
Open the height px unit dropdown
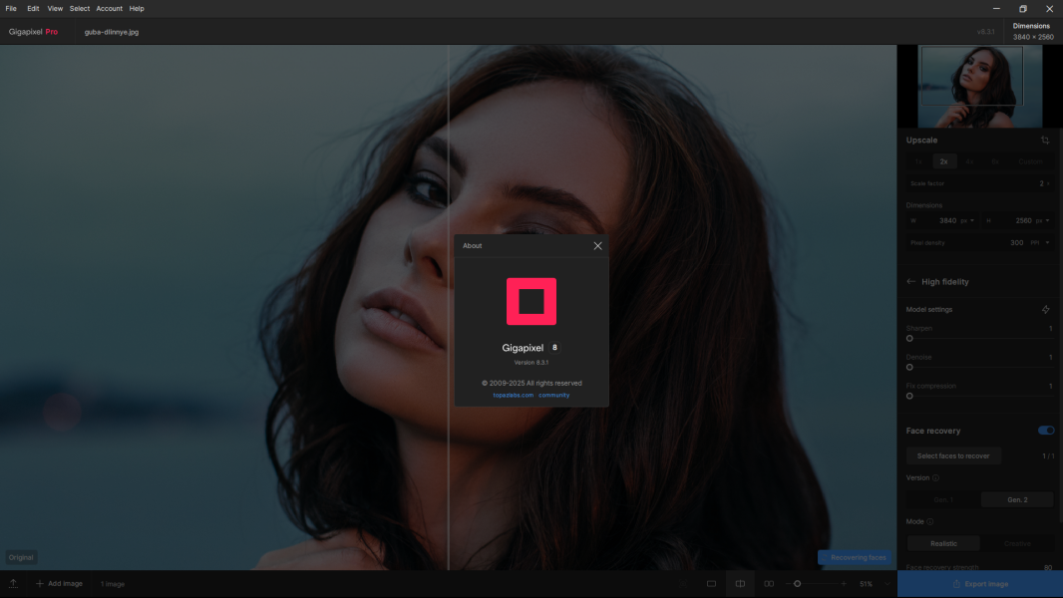[x=1043, y=221]
